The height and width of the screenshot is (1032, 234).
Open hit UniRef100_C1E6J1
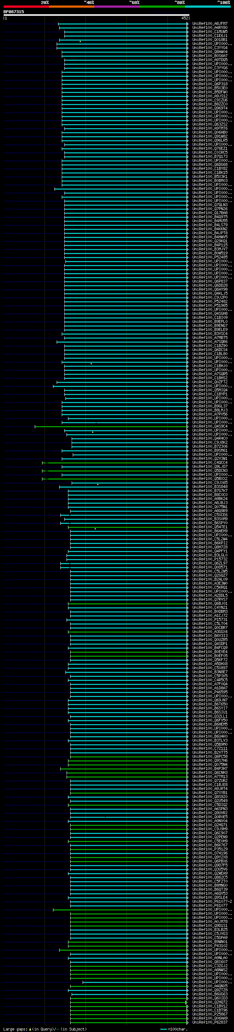click(x=210, y=36)
